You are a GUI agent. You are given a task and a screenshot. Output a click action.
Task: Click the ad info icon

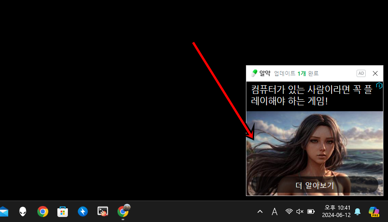[379, 86]
